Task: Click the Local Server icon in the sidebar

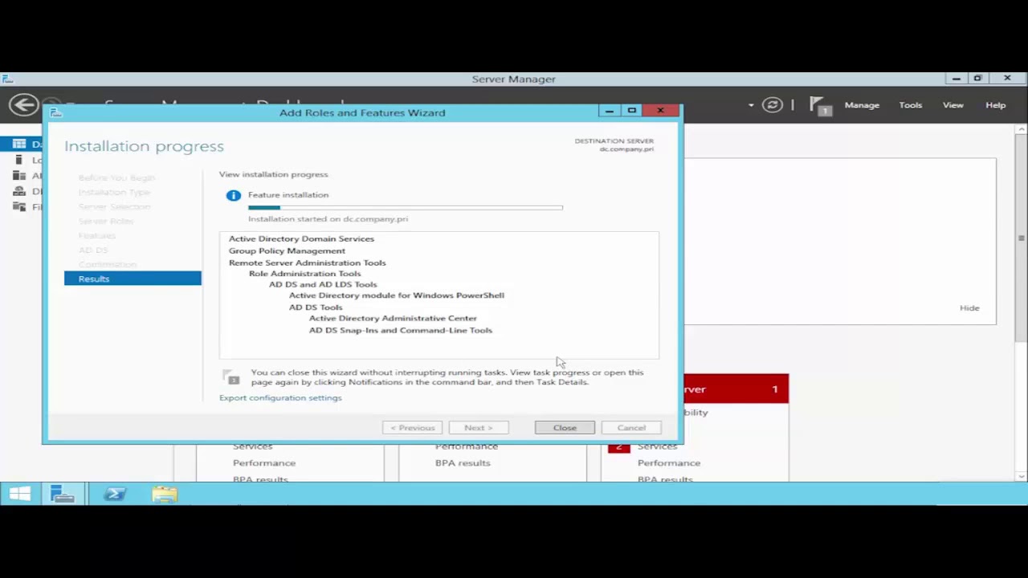Action: [x=19, y=160]
